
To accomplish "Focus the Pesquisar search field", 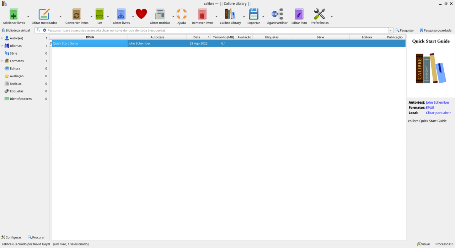I will pyautogui.click(x=218, y=31).
